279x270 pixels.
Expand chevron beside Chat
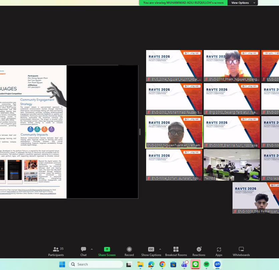(x=92, y=249)
